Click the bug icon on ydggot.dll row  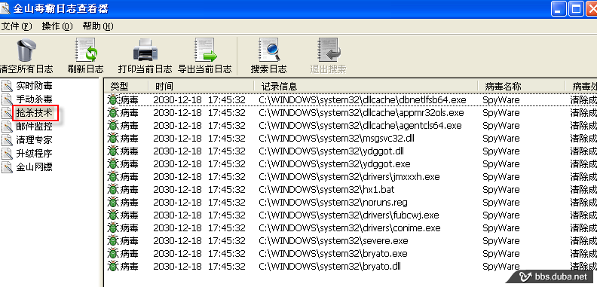[113, 151]
